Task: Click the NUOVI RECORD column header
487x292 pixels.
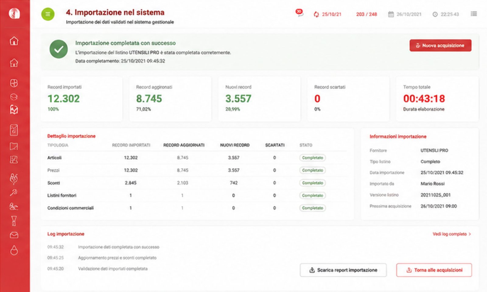Action: point(235,145)
